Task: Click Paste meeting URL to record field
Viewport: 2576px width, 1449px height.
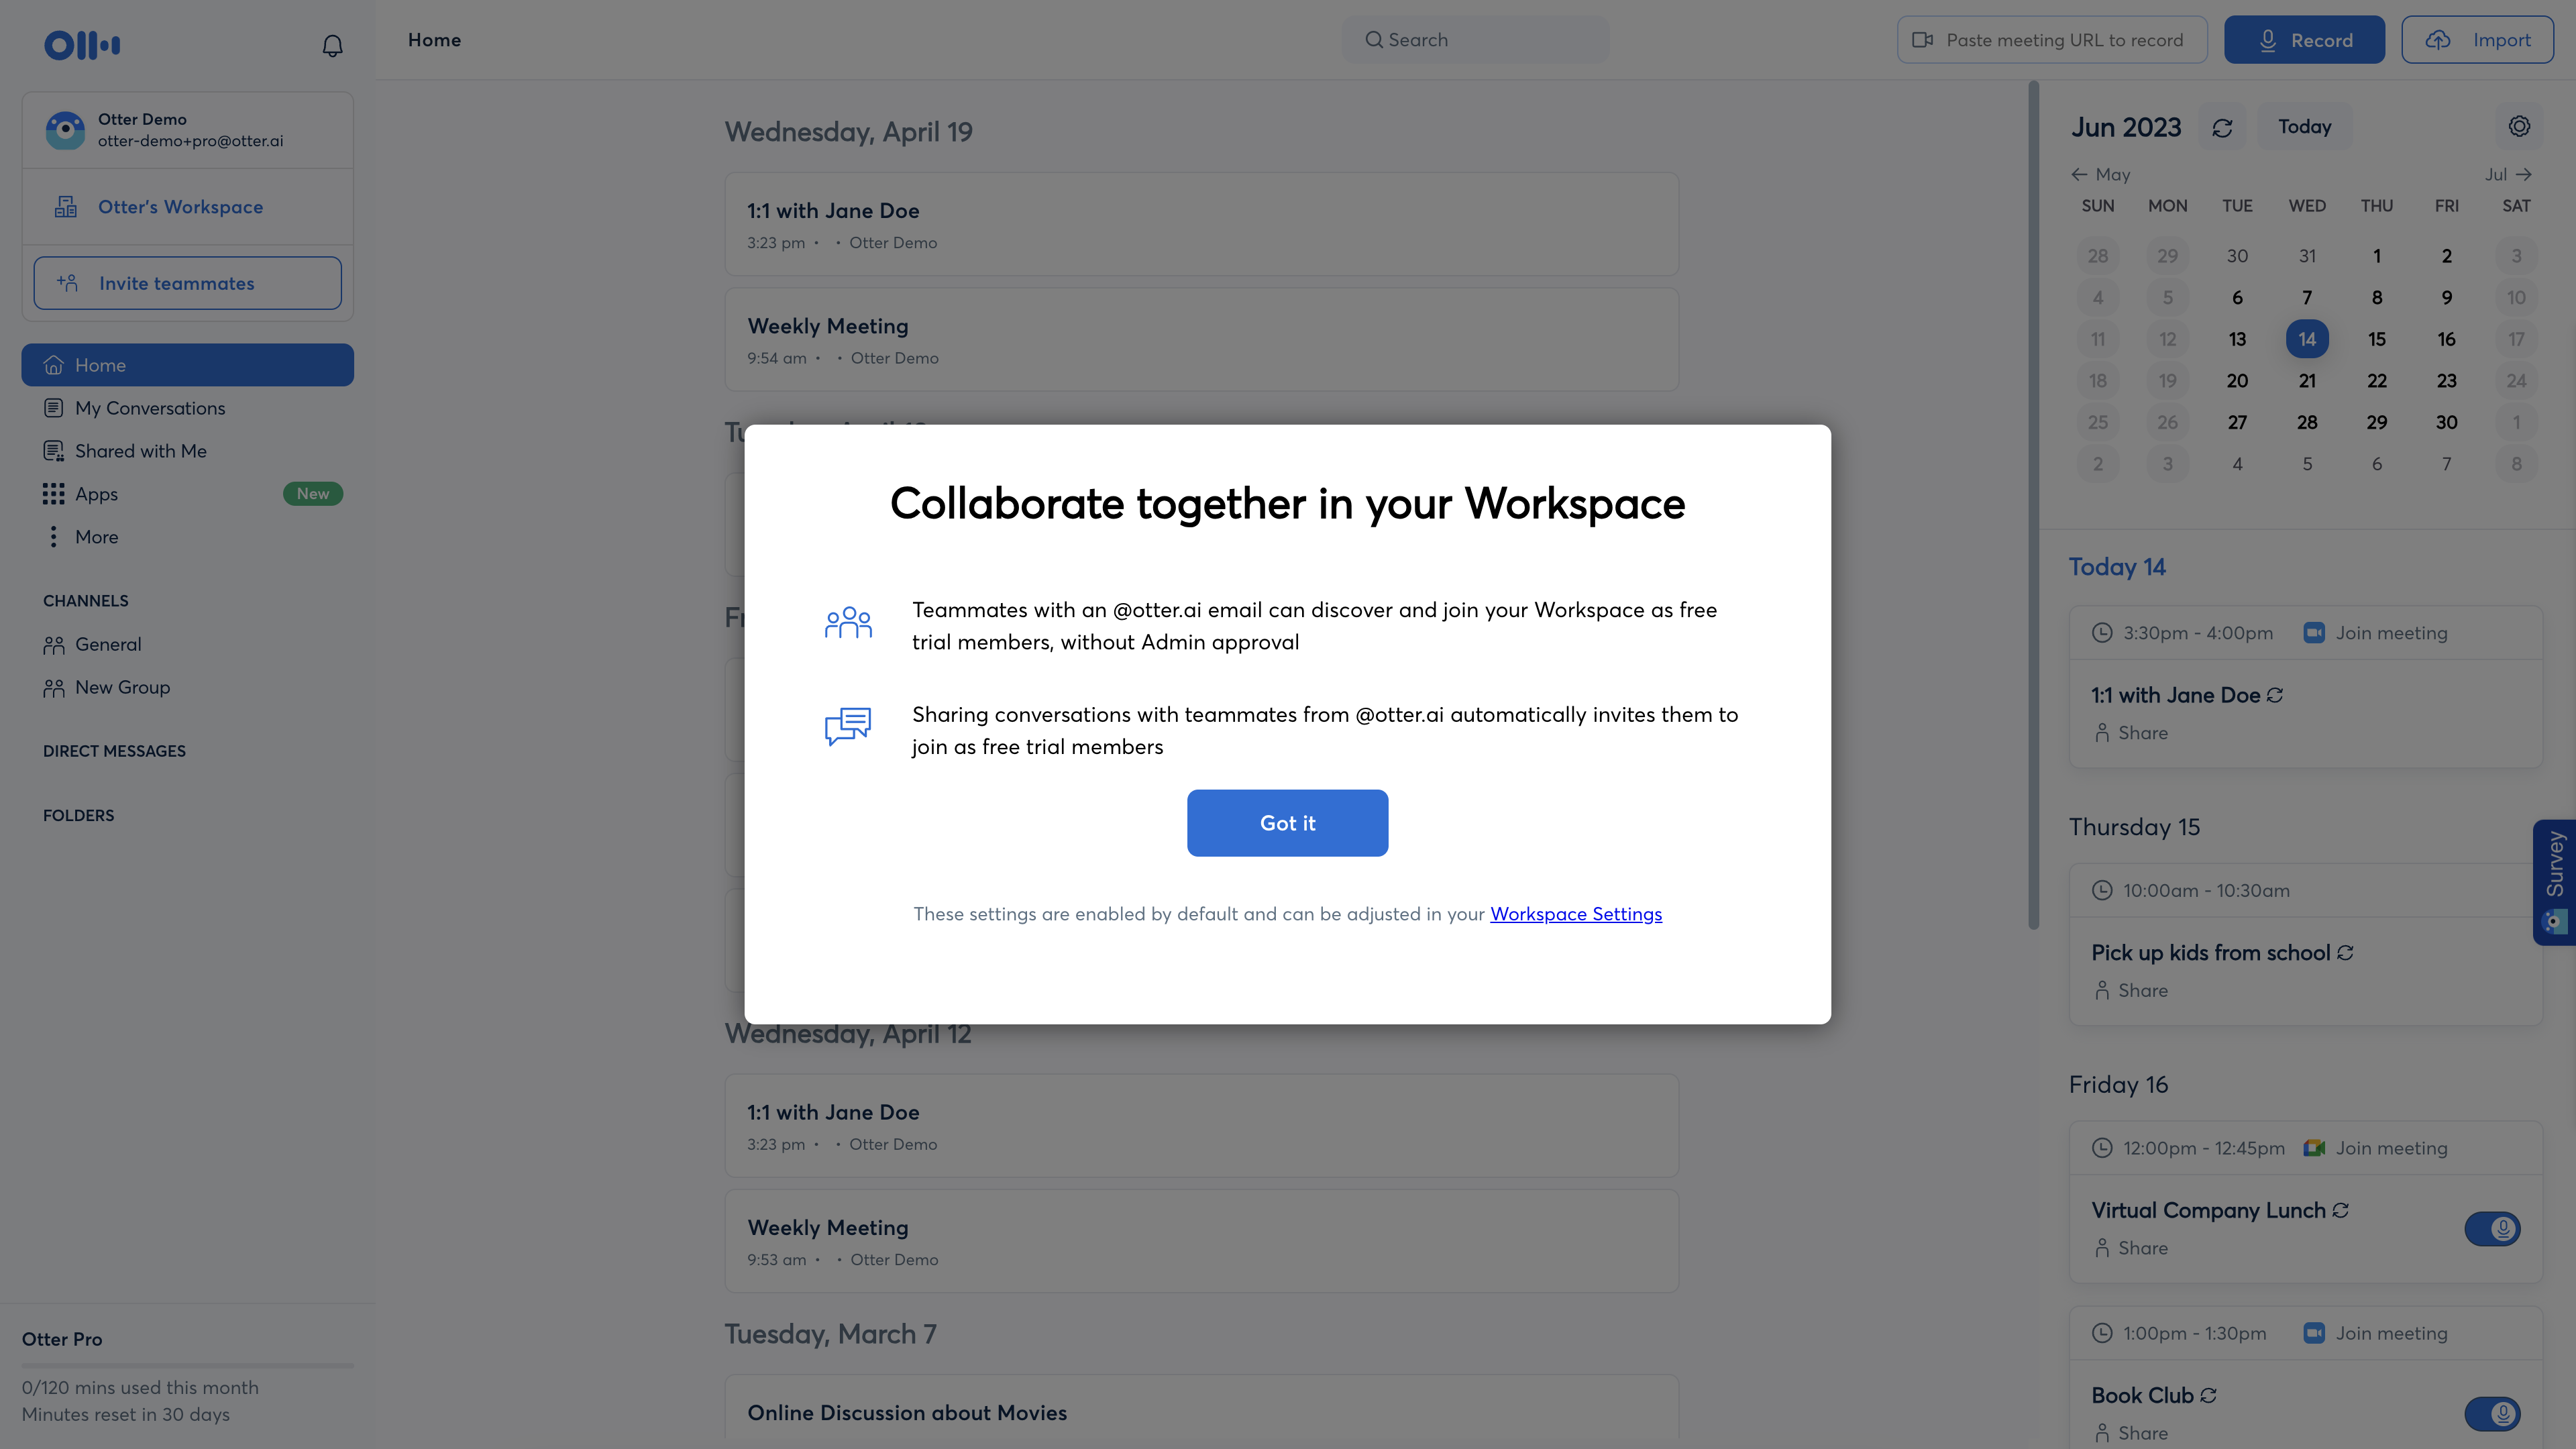Action: point(2052,40)
